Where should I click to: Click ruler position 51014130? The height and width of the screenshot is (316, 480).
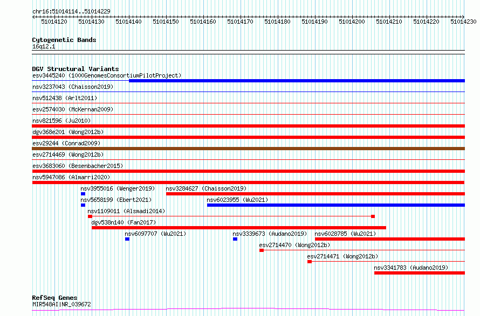click(91, 22)
